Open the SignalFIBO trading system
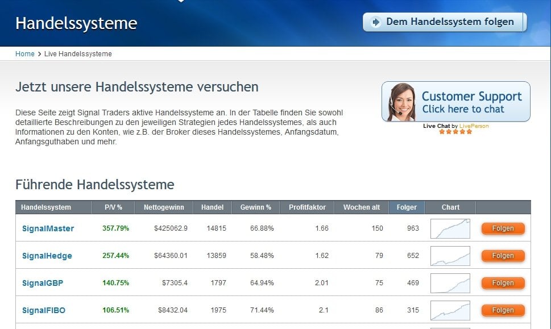Screen dimensions: 551x329 (x=44, y=310)
